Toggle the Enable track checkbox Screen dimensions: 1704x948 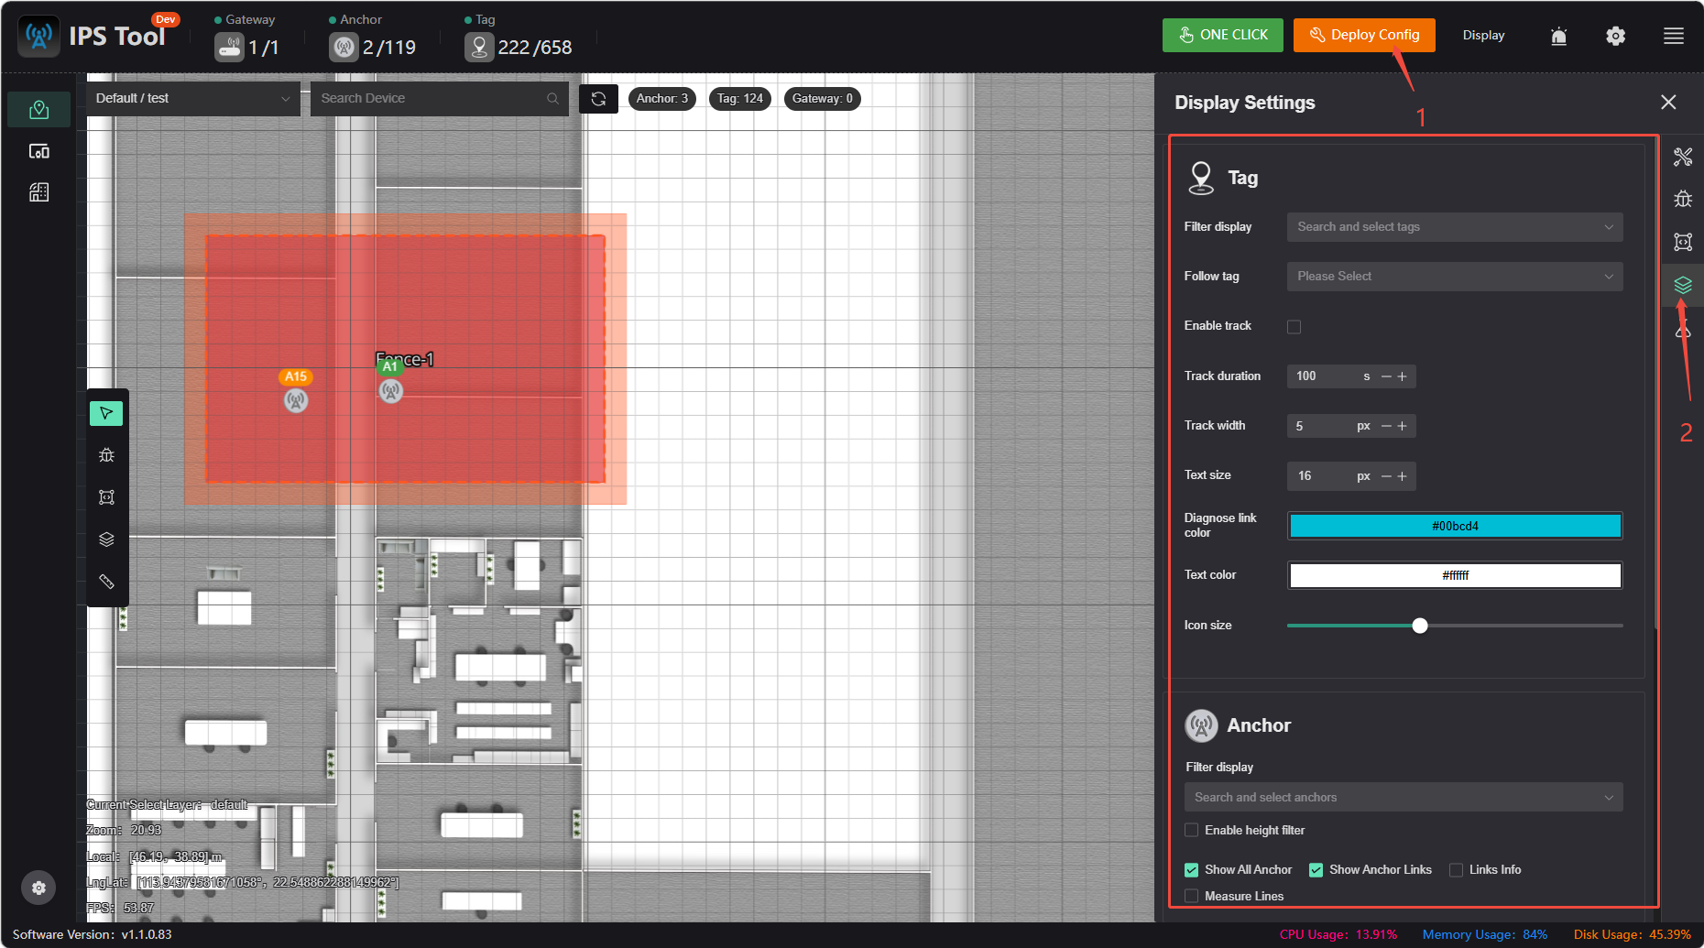point(1294,327)
